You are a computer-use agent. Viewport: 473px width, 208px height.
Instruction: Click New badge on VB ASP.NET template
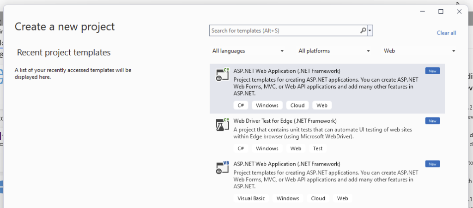(432, 164)
